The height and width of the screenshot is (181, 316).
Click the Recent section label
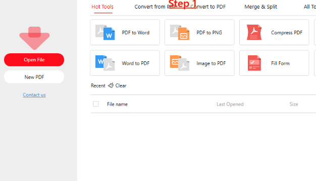(x=98, y=85)
